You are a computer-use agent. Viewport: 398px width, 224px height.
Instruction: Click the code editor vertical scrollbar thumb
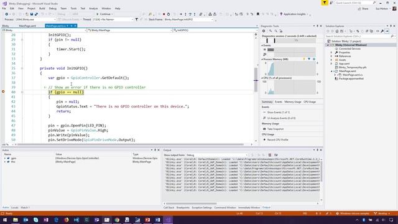coord(256,80)
